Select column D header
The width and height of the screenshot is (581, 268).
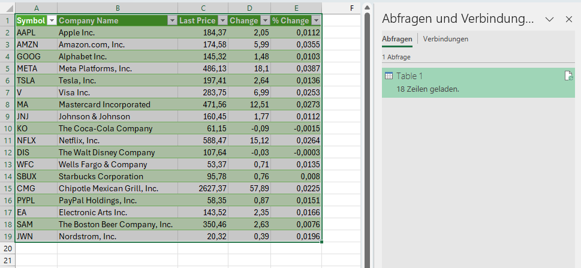point(249,8)
